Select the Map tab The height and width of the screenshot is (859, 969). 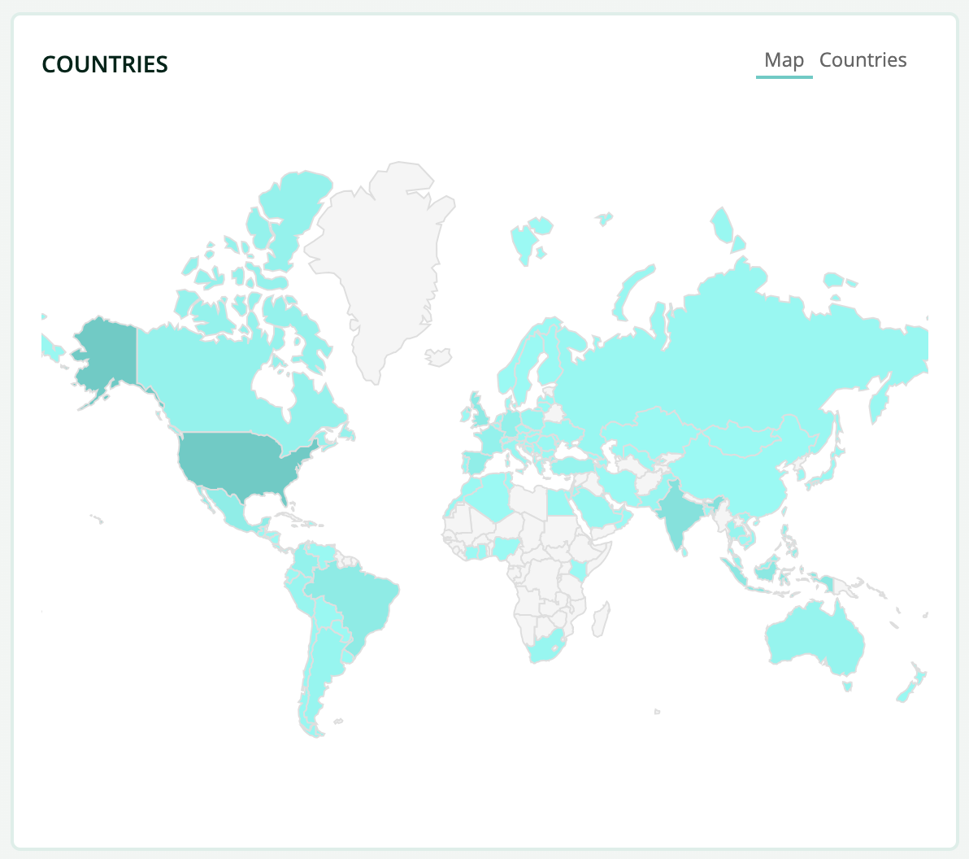point(784,59)
